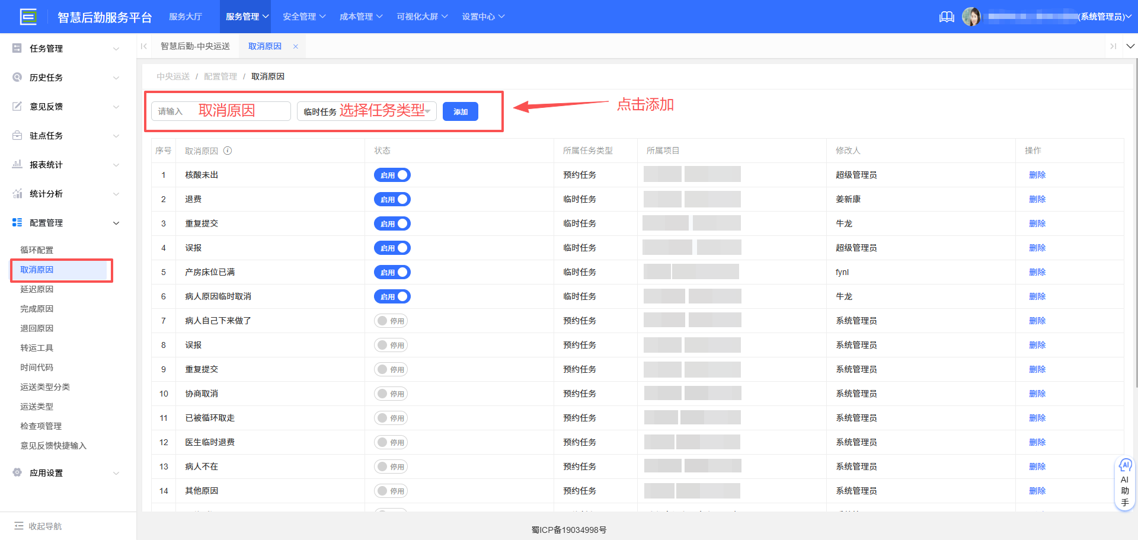Image resolution: width=1138 pixels, height=540 pixels.
Task: Turn off the toggle for 病人原因临时取消
Action: [x=392, y=296]
